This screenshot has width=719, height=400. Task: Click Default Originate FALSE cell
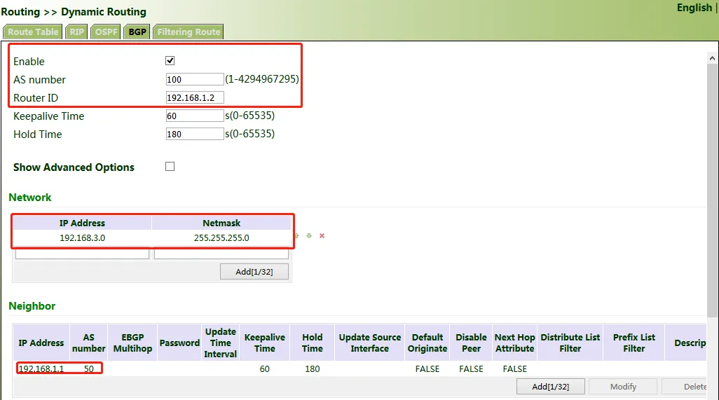pyautogui.click(x=427, y=369)
